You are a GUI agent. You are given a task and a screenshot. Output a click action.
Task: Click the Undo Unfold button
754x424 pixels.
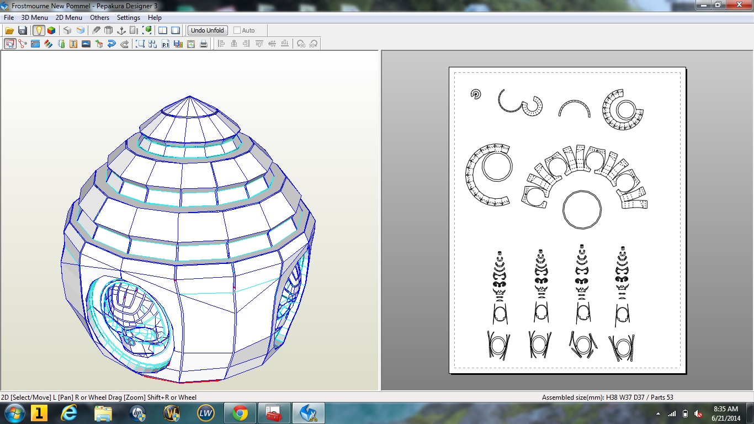click(x=208, y=30)
